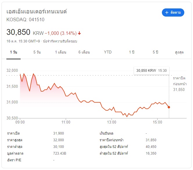
Task: Click the chart at the 13:00 axis label
Action: pos(112,122)
